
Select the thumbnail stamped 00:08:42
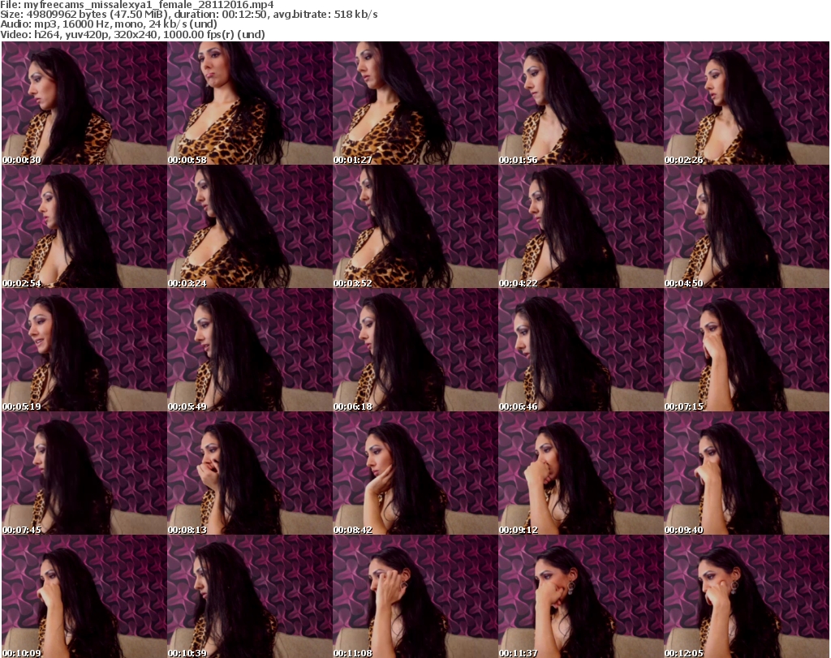(x=415, y=473)
